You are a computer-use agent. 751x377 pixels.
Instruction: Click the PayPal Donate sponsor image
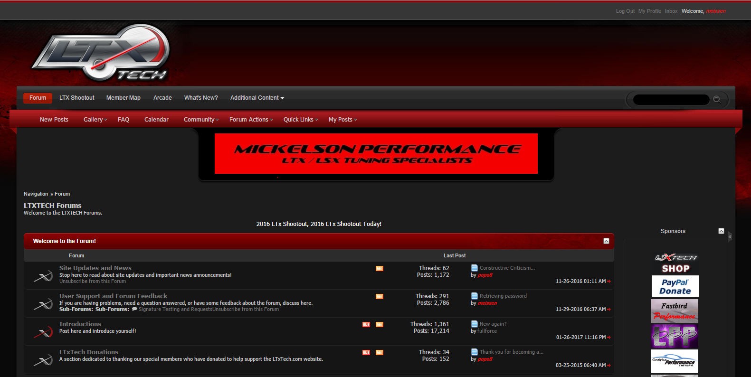point(675,286)
